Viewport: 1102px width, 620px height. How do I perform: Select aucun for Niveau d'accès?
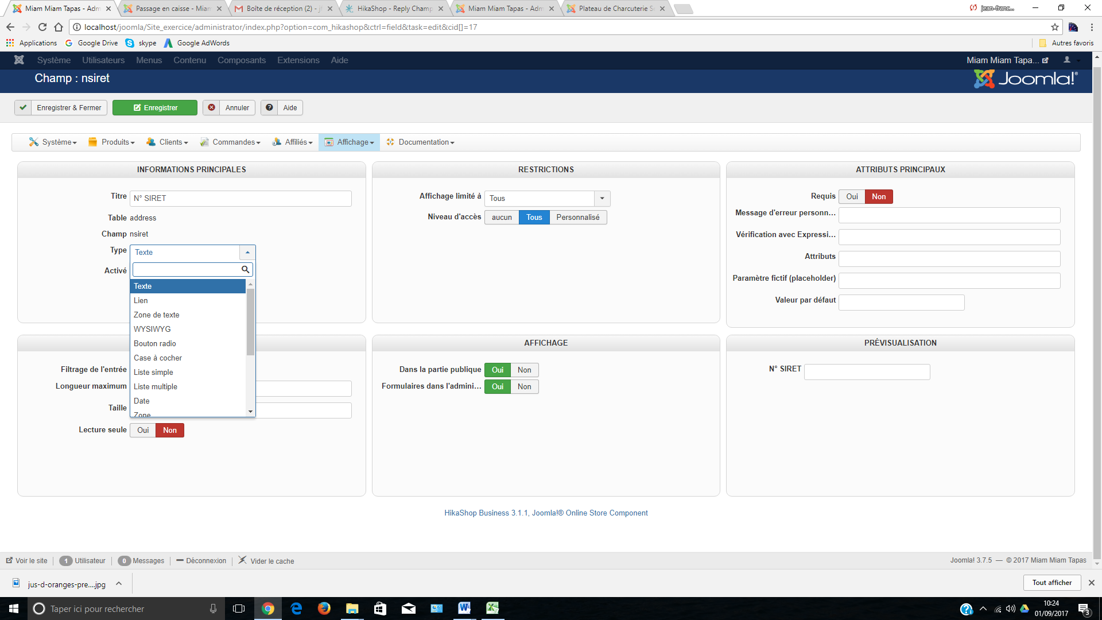(502, 217)
